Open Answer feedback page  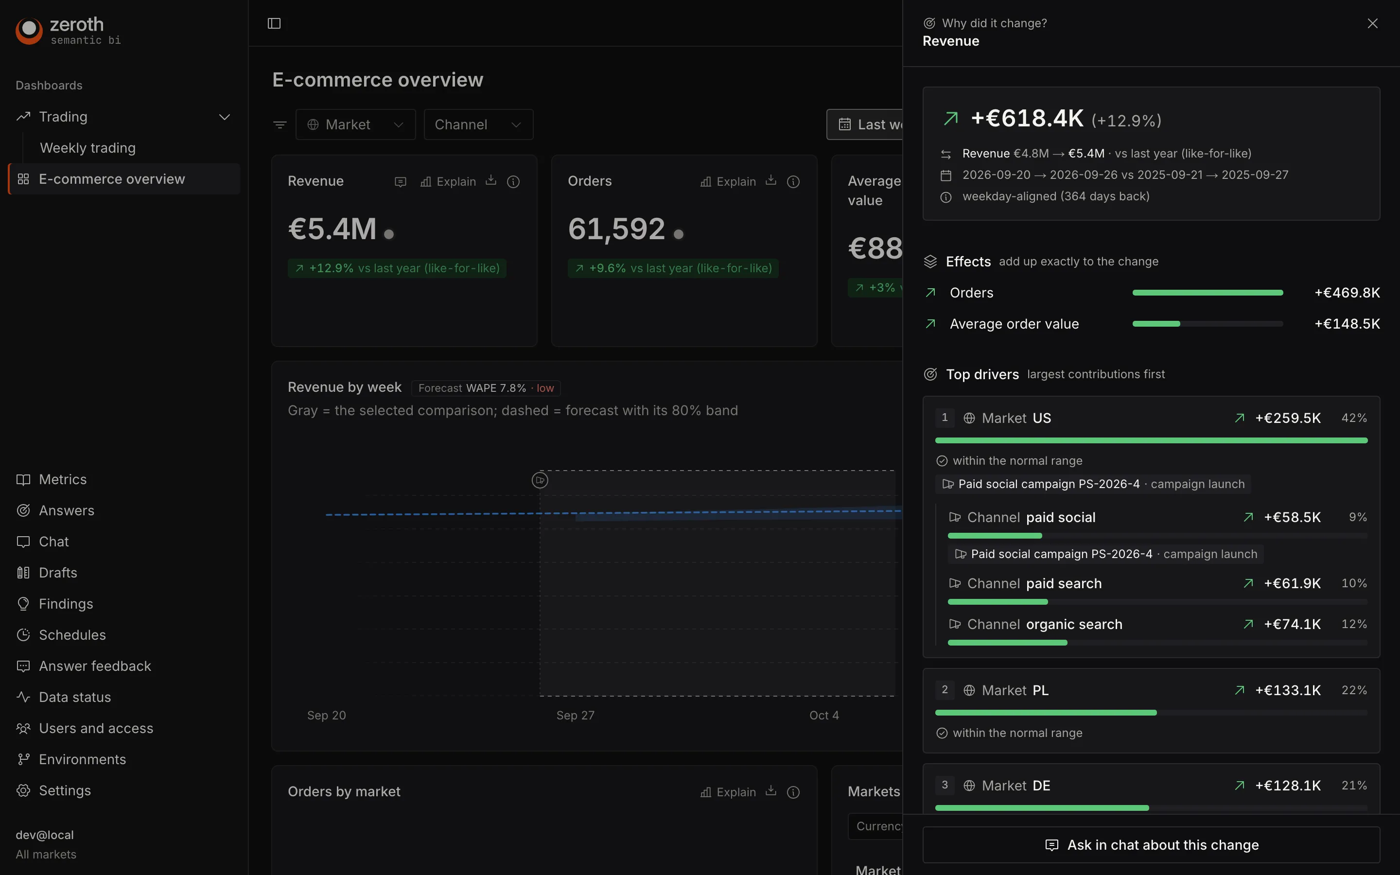click(95, 666)
